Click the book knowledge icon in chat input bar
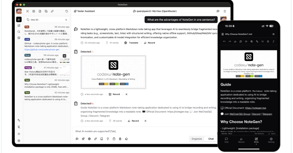293x153 pixels. 102,139
